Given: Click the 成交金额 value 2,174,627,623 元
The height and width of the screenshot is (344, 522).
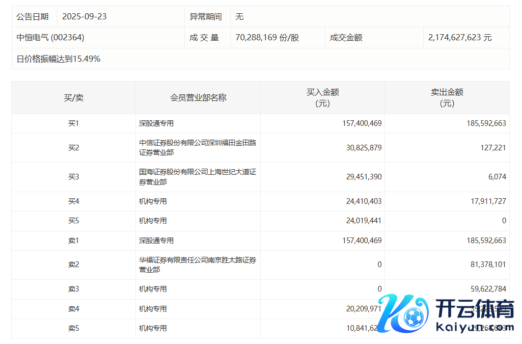Looking at the screenshot, I should (x=460, y=38).
